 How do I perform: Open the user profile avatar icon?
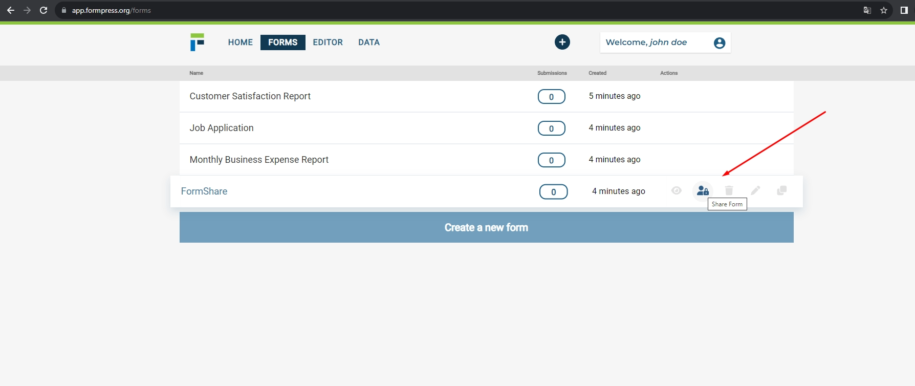[x=720, y=43]
